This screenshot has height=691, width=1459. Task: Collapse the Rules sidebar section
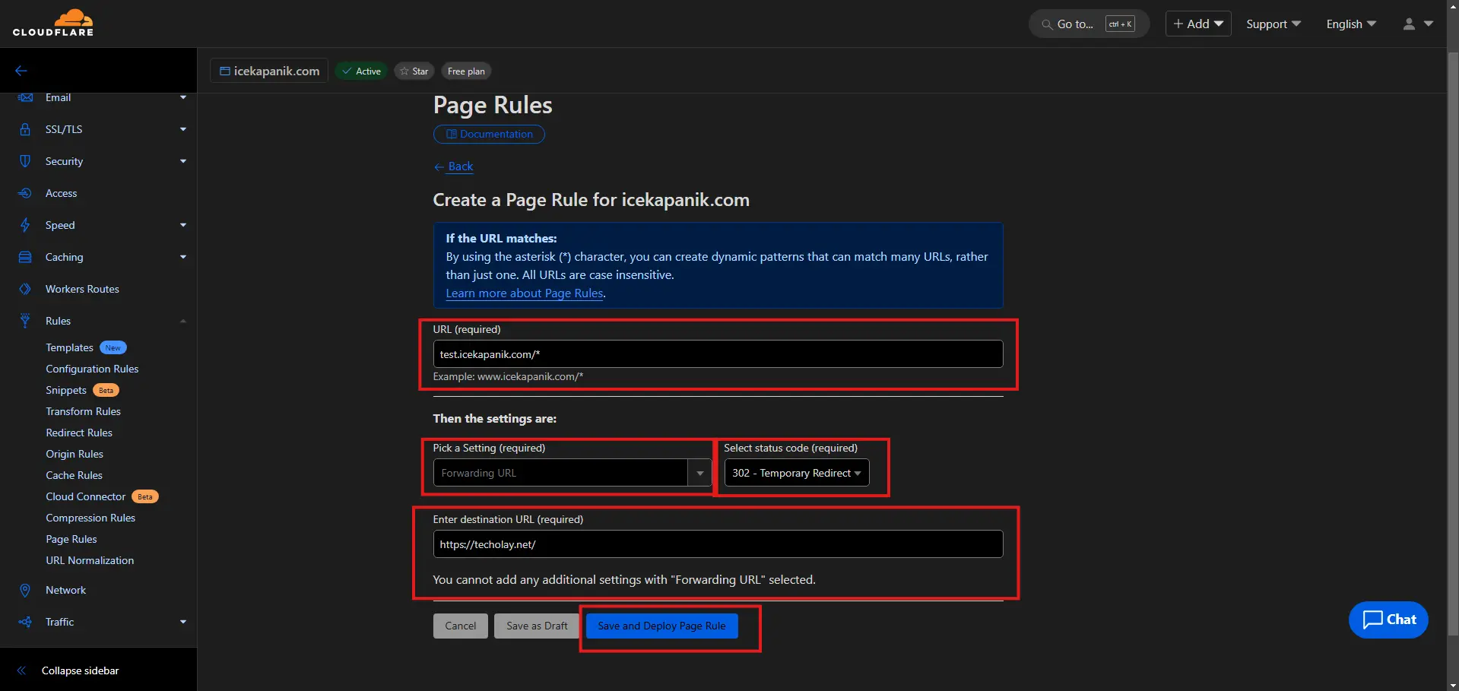pos(183,321)
